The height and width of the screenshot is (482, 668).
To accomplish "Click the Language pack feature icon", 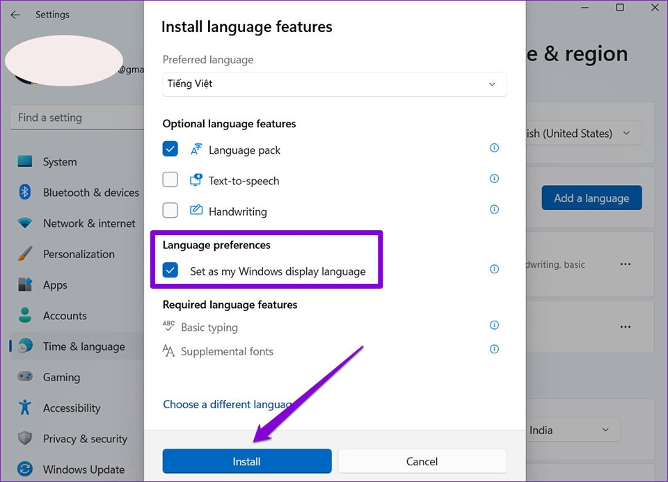I will point(196,149).
